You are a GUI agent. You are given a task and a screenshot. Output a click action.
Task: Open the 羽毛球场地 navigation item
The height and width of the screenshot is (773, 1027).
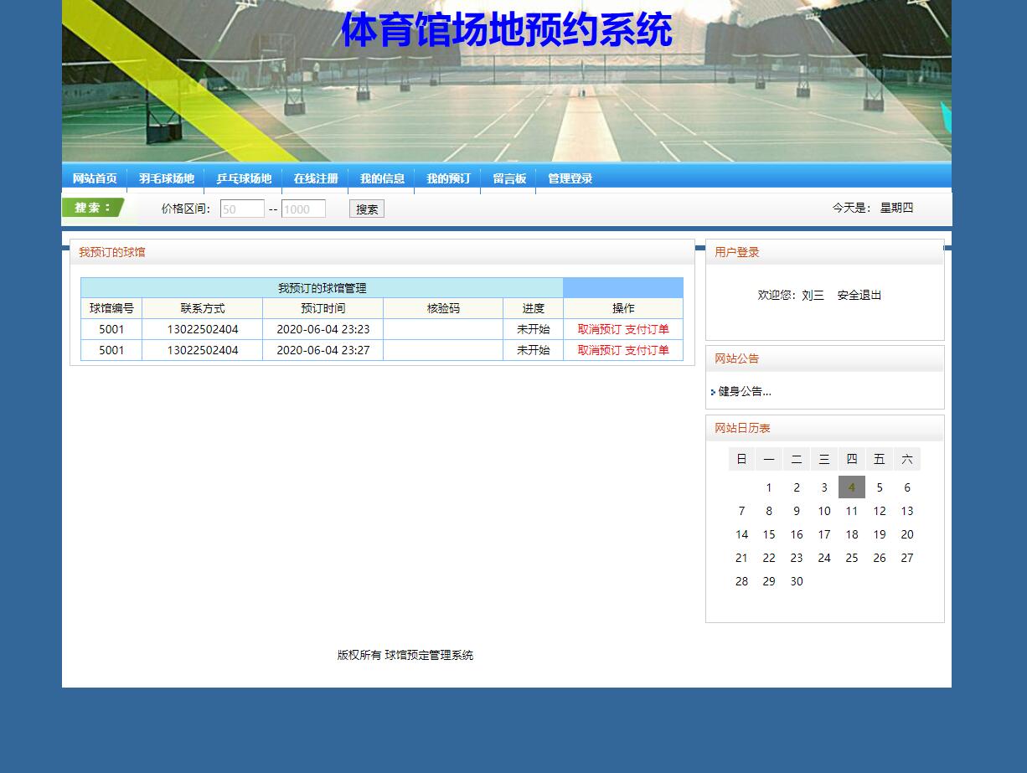point(167,178)
